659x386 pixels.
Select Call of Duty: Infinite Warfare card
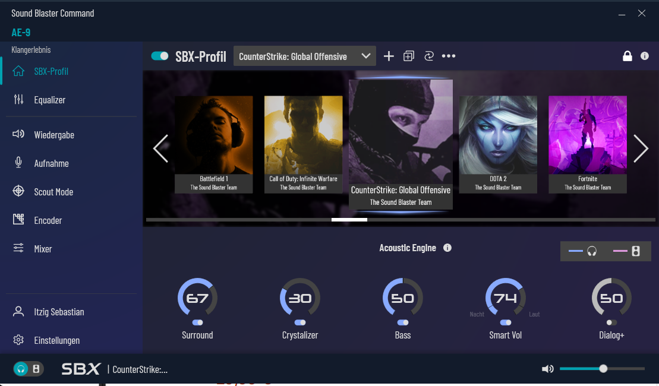pyautogui.click(x=304, y=144)
